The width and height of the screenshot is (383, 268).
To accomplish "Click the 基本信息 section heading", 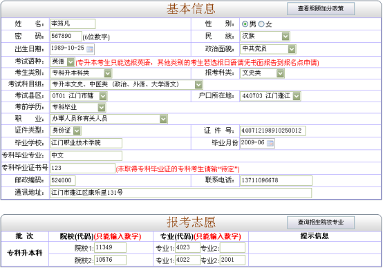I will pyautogui.click(x=191, y=9).
